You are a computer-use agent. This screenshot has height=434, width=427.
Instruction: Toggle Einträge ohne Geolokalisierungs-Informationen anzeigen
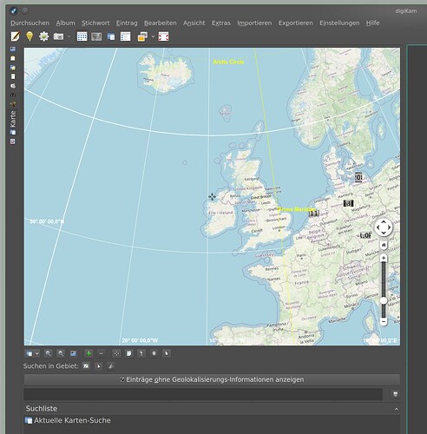pos(212,379)
